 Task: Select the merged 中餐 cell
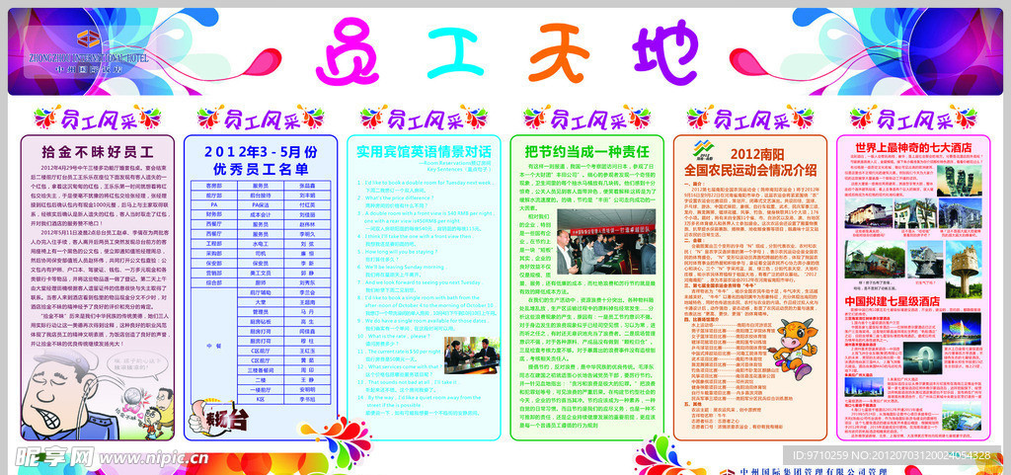click(x=214, y=346)
